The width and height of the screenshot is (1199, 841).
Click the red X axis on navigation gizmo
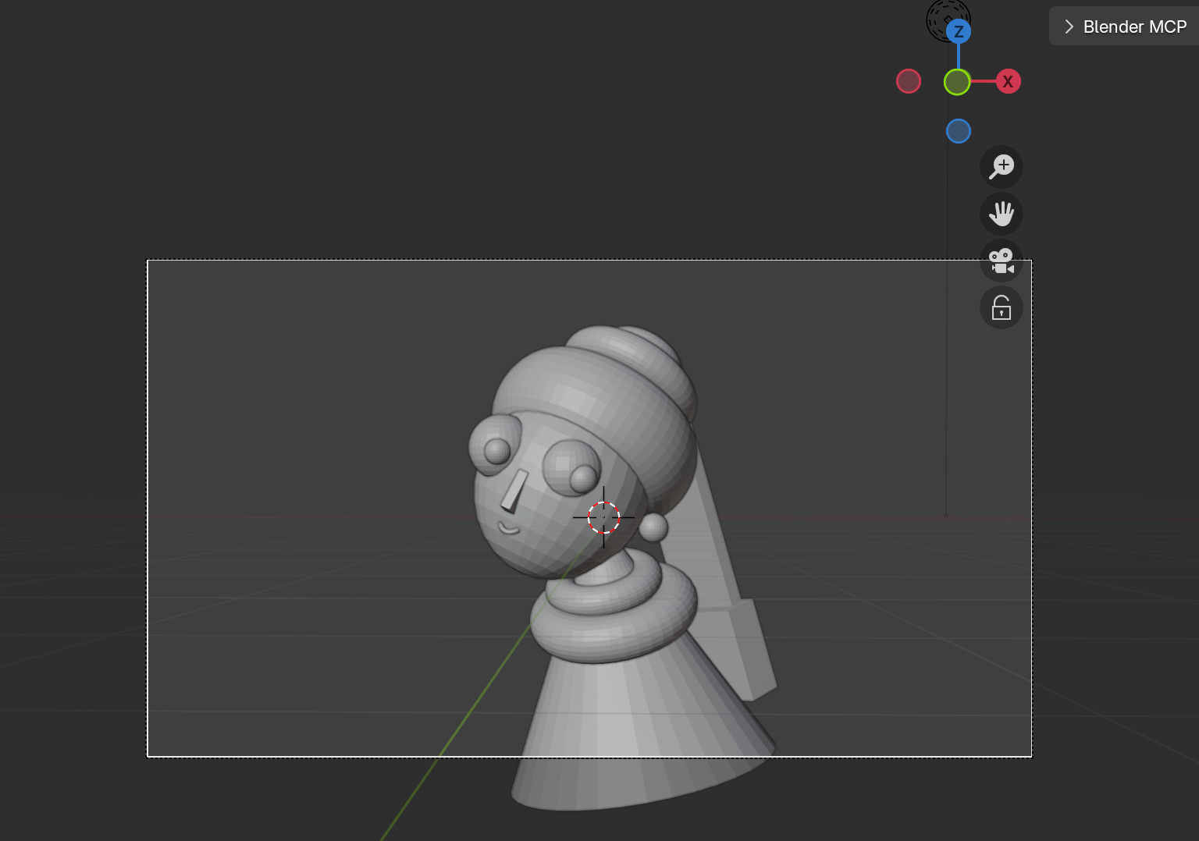[x=1008, y=80]
